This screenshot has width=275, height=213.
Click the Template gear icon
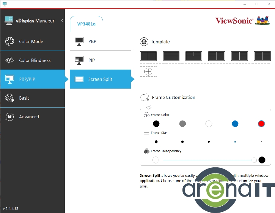point(144,42)
